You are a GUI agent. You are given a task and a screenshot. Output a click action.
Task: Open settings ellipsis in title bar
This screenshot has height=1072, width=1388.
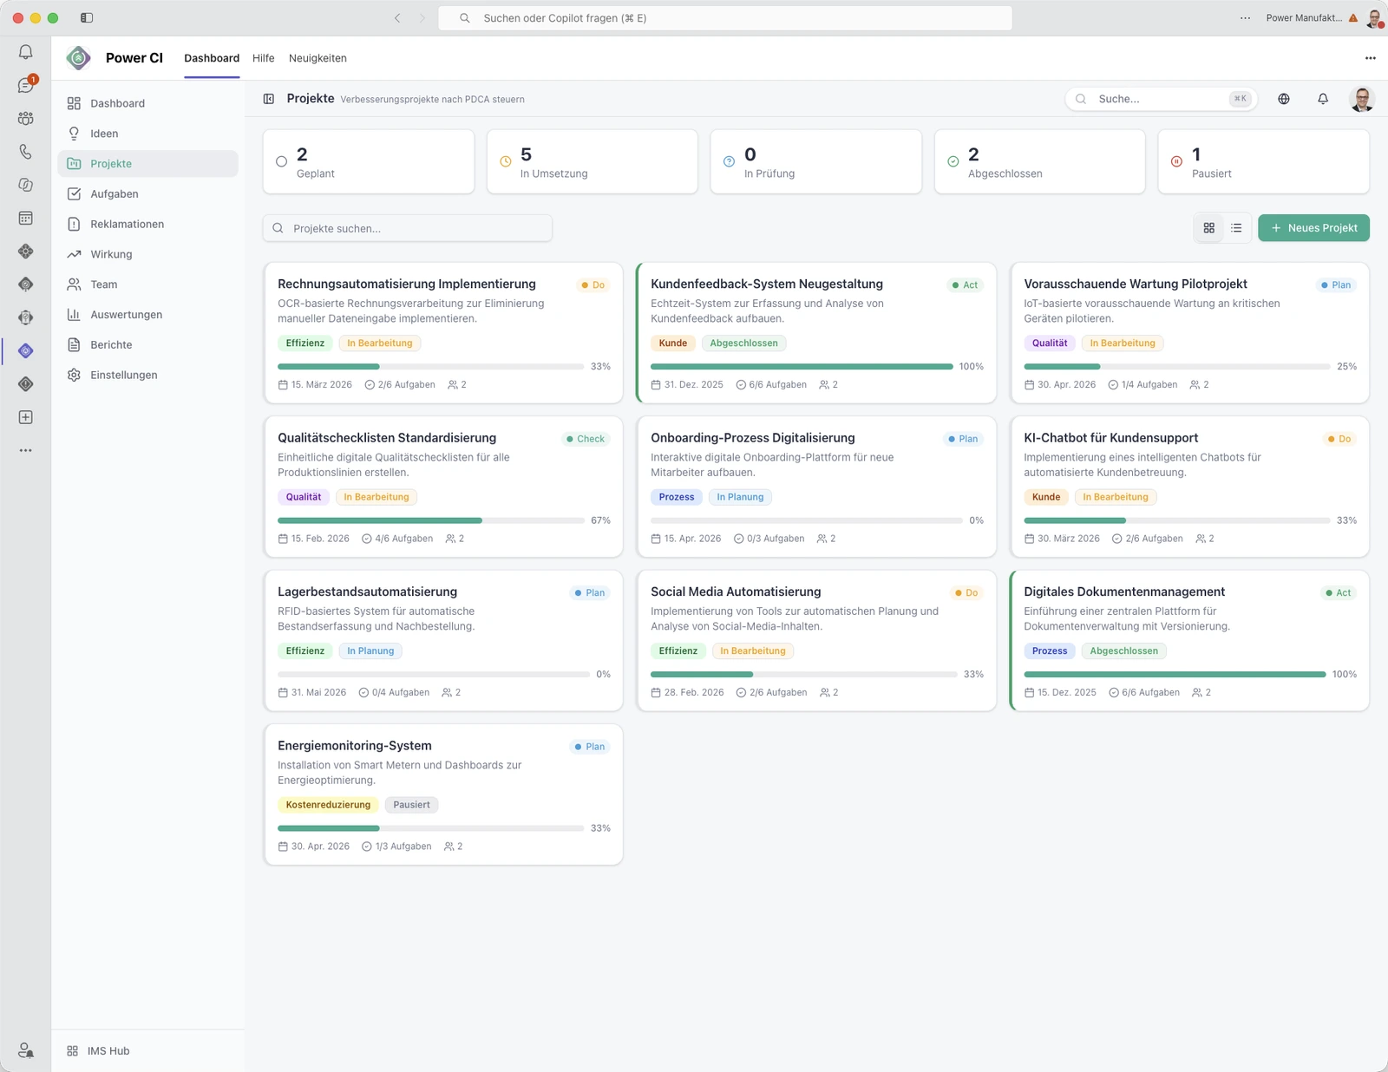pos(1246,17)
